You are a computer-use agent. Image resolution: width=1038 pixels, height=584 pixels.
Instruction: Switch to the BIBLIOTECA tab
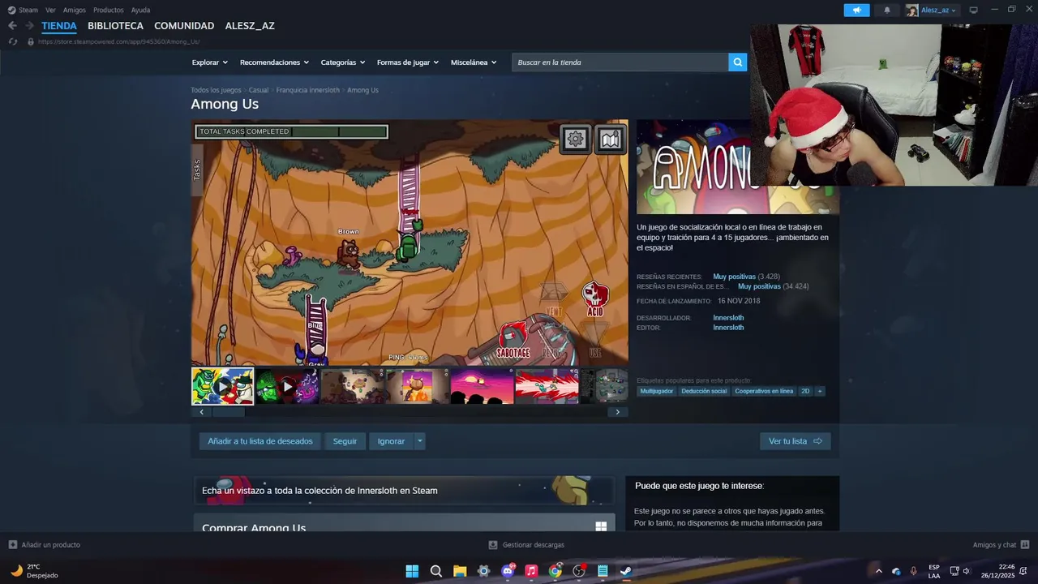point(115,26)
